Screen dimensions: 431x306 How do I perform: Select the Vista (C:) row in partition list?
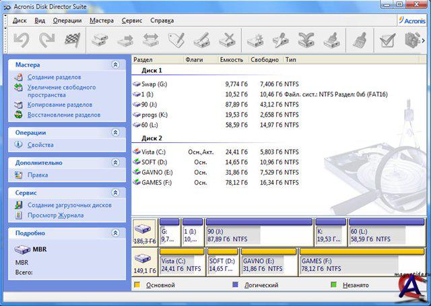[x=153, y=152]
